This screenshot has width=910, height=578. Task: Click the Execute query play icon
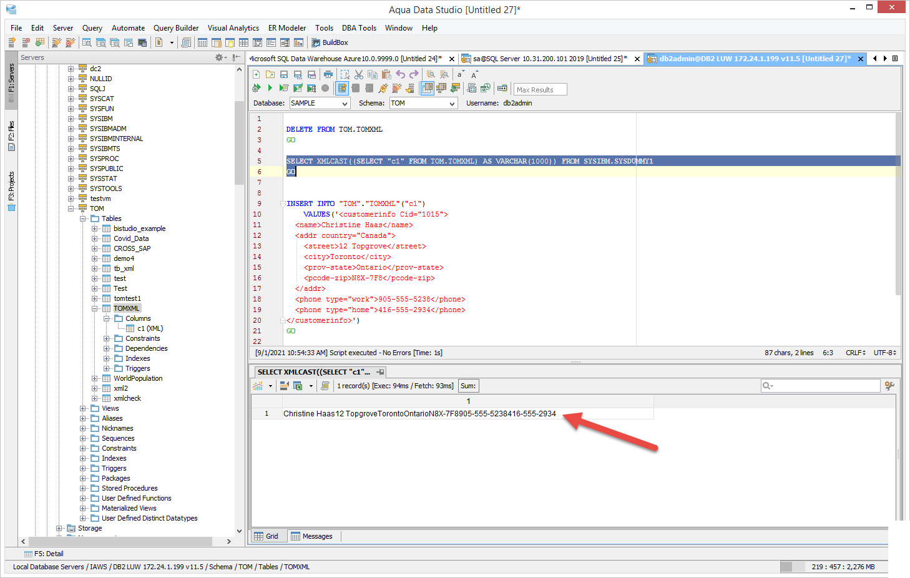pos(270,88)
